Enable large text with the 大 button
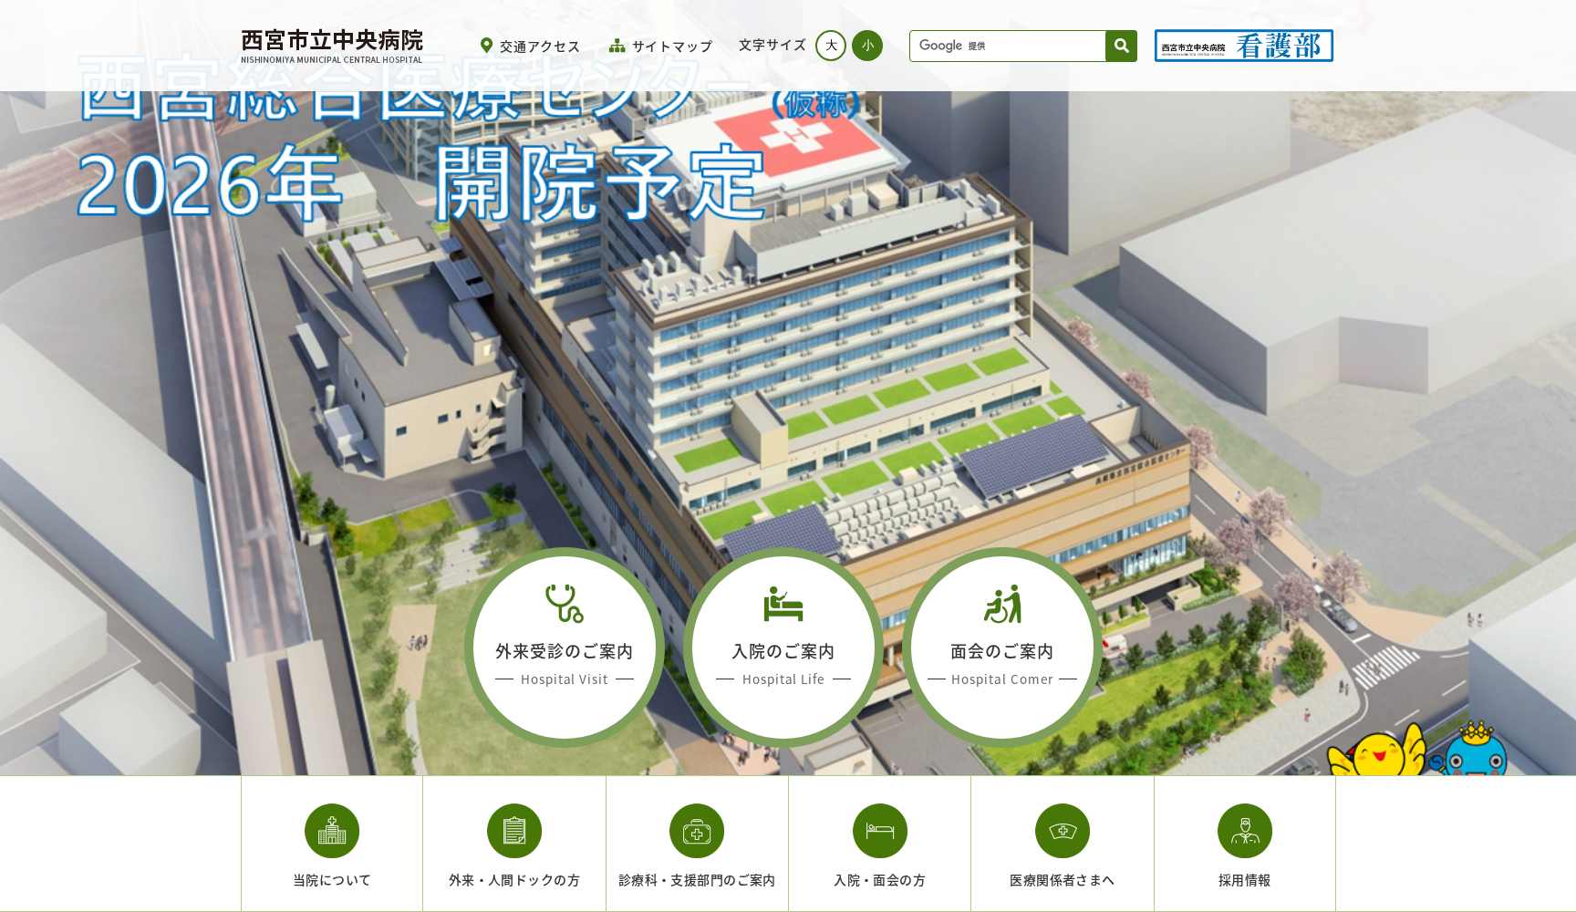This screenshot has width=1576, height=912. 829,46
